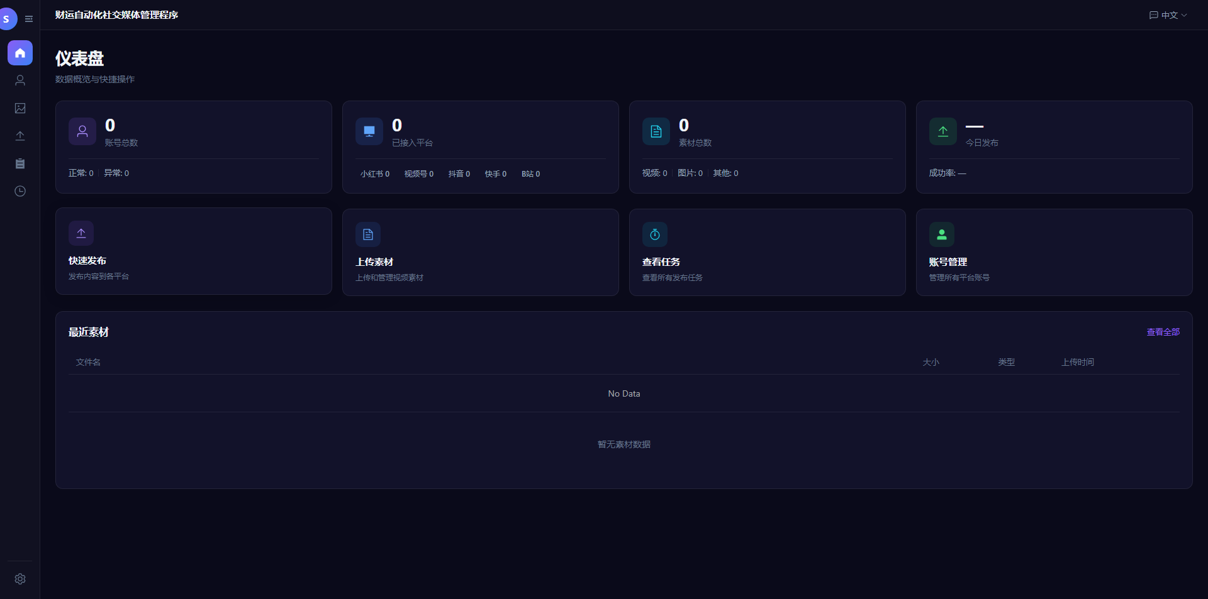The height and width of the screenshot is (599, 1208).
Task: Click the 视频: 0 material count
Action: tap(655, 173)
